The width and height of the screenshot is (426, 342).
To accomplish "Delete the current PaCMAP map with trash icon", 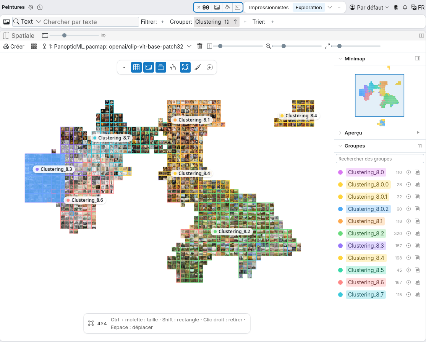I will 200,46.
